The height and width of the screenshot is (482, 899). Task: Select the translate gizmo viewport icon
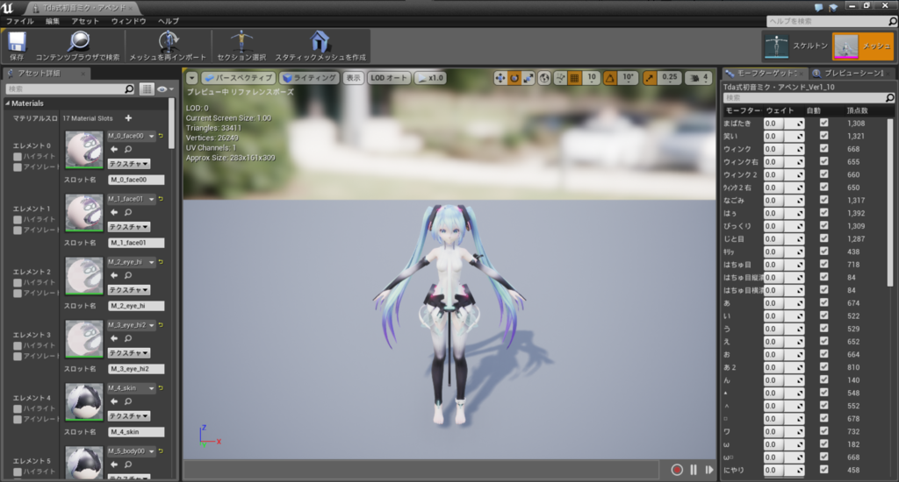[x=500, y=78]
